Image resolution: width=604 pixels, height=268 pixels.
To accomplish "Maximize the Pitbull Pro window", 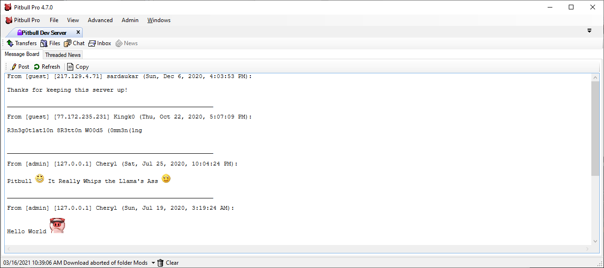I will (571, 7).
